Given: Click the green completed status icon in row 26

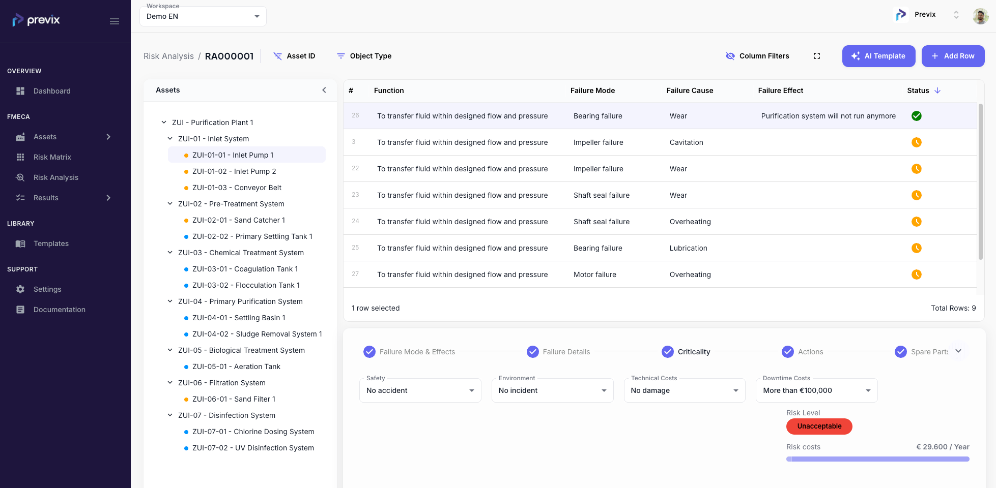Looking at the screenshot, I should tap(917, 116).
